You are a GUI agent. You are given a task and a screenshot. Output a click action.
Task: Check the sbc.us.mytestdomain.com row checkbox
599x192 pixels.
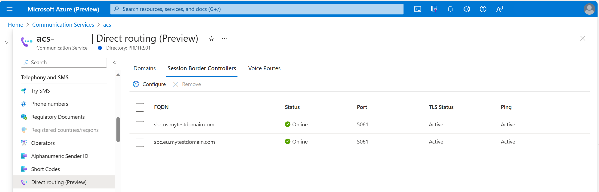tap(140, 125)
